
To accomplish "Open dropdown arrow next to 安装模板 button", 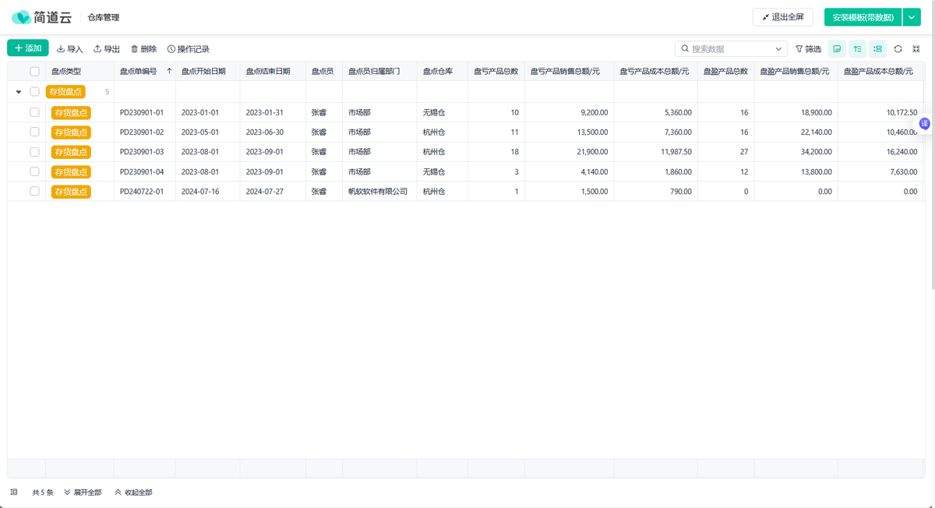I will 912,17.
